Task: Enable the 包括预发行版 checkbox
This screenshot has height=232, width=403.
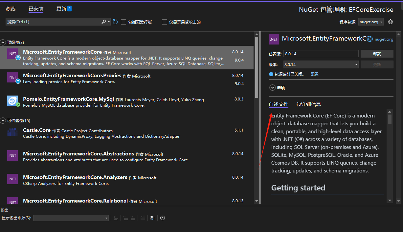Action: click(123, 22)
